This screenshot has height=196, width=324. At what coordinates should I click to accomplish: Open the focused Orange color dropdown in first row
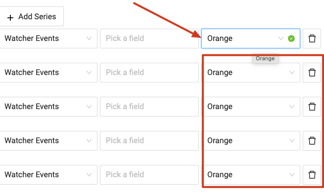point(251,39)
